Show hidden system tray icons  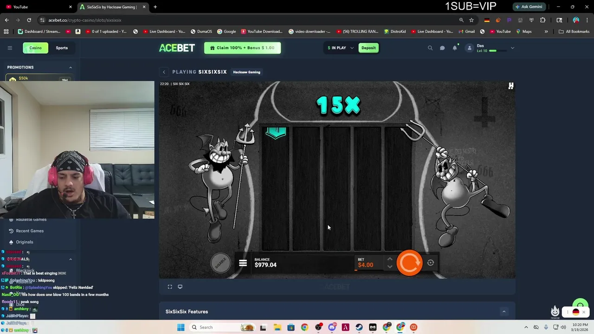[x=526, y=327]
